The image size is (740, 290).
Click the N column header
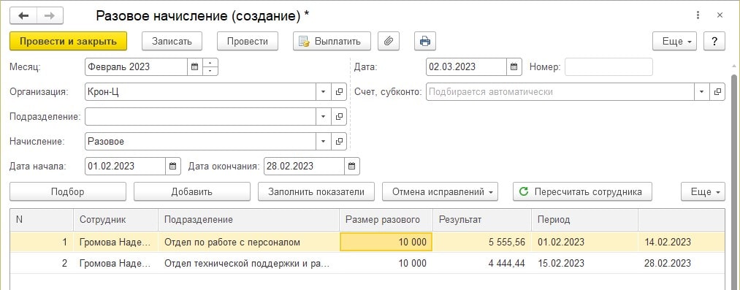tap(42, 220)
